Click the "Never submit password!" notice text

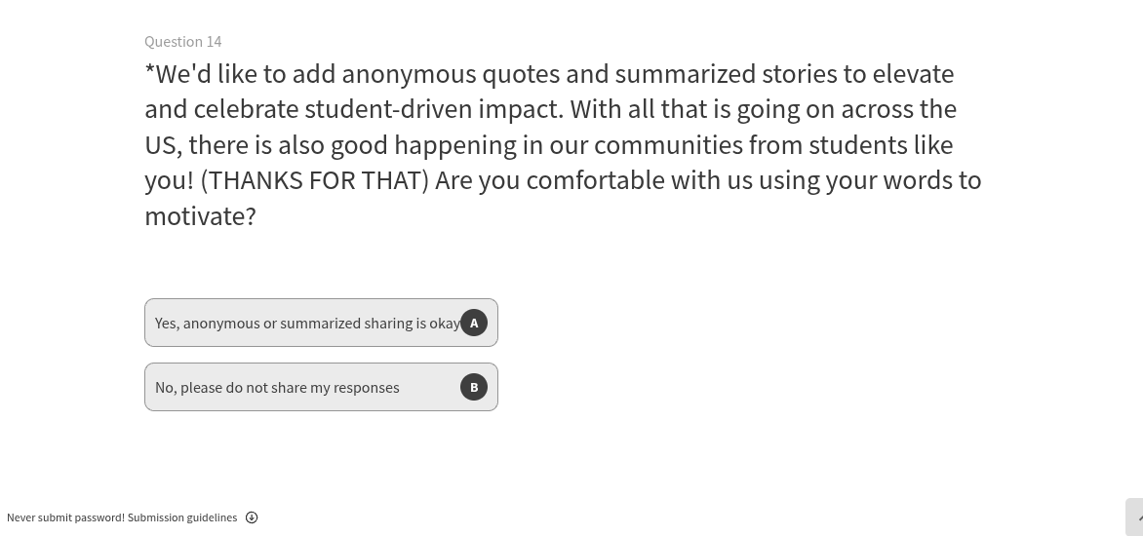point(65,517)
